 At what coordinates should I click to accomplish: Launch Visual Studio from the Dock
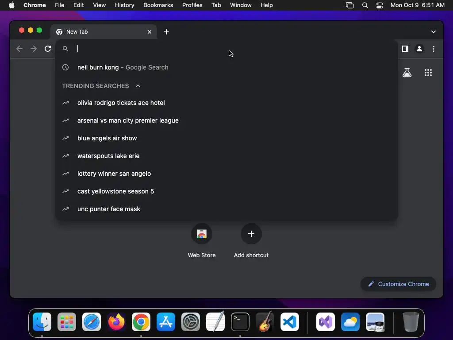pos(326,322)
